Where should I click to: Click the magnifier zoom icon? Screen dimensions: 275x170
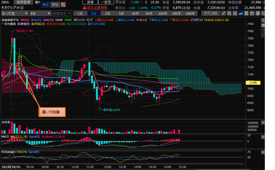(x=229, y=13)
